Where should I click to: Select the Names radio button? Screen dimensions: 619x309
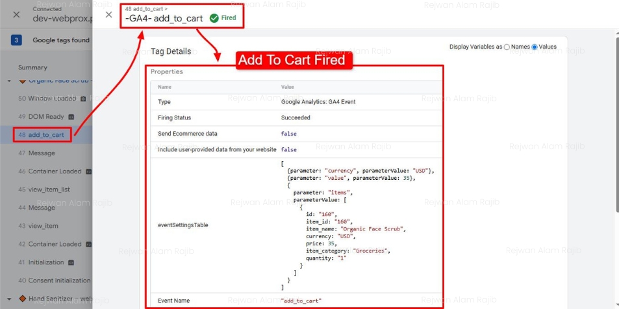pos(507,47)
